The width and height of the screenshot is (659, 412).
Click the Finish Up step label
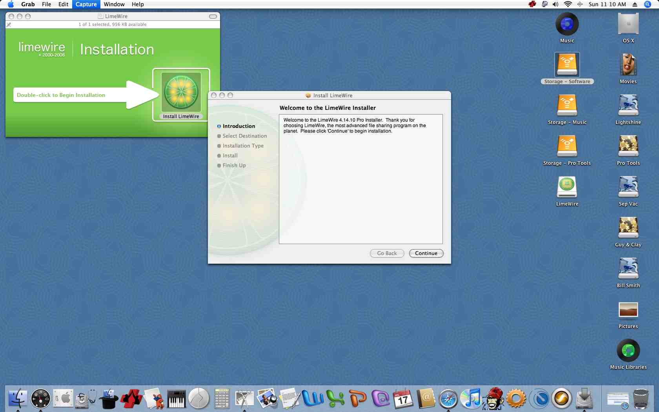pyautogui.click(x=234, y=165)
